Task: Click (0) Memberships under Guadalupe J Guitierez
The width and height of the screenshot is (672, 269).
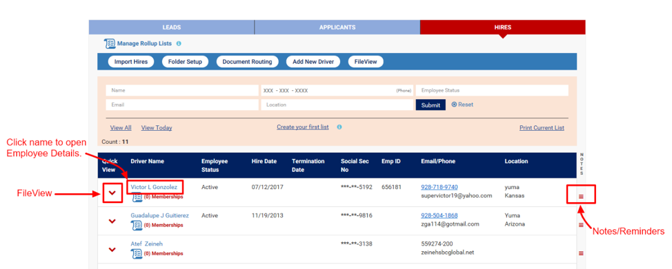Action: [x=164, y=225]
